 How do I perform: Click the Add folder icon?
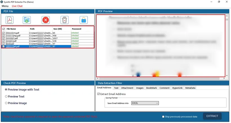27,20
